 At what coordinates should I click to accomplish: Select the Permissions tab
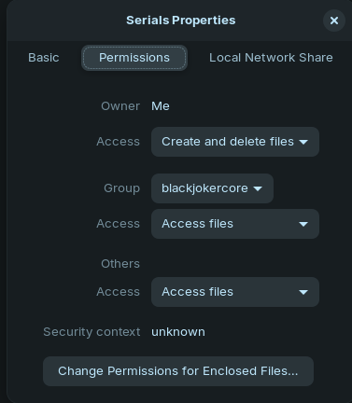pyautogui.click(x=134, y=58)
